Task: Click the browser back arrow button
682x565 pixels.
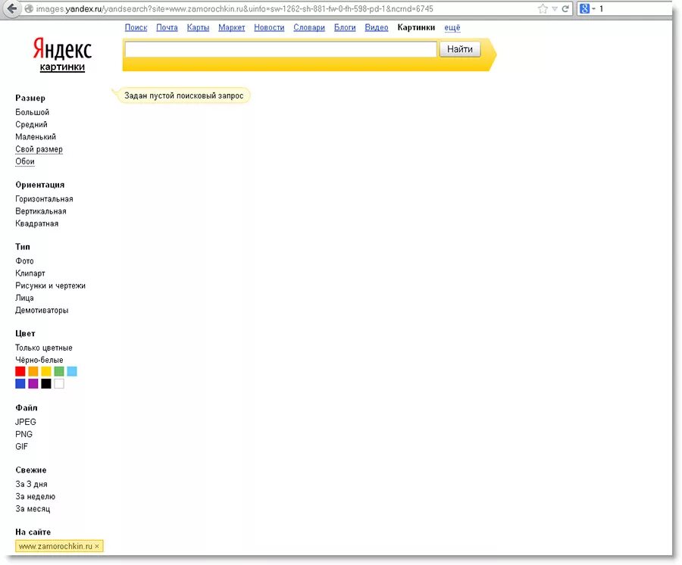Action: pos(11,8)
